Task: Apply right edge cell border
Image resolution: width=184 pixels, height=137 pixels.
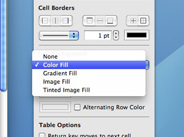Action: (66, 21)
